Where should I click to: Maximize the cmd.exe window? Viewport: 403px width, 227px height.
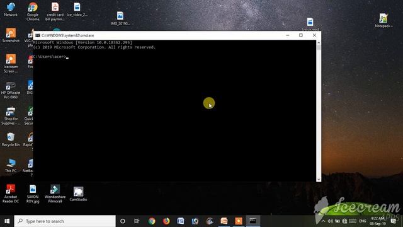[x=301, y=35]
